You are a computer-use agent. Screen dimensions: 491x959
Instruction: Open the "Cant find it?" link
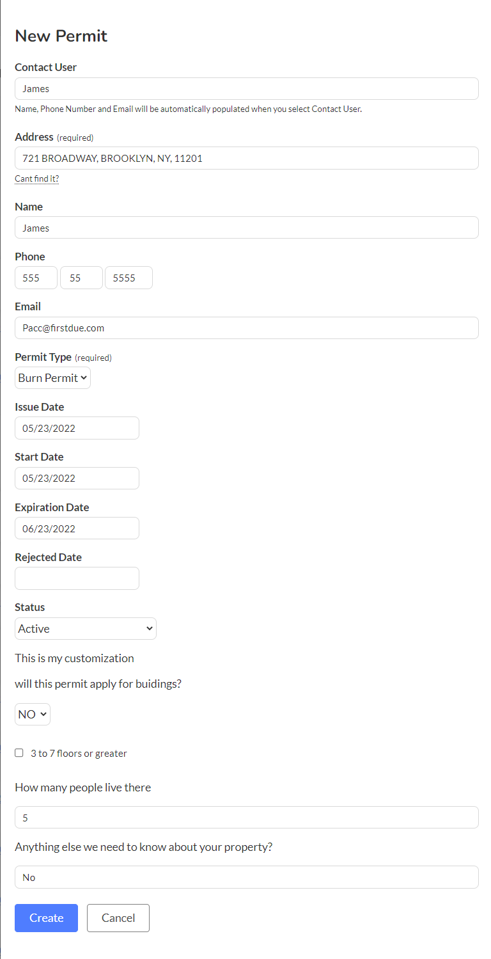37,179
